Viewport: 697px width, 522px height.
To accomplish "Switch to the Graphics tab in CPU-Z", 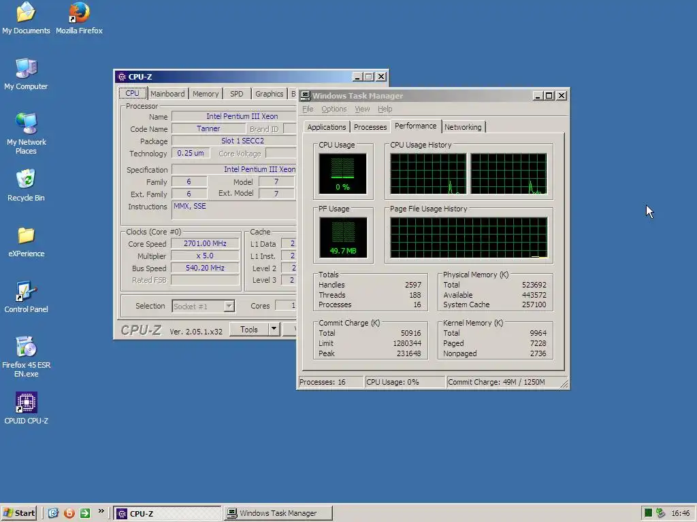I will click(269, 94).
